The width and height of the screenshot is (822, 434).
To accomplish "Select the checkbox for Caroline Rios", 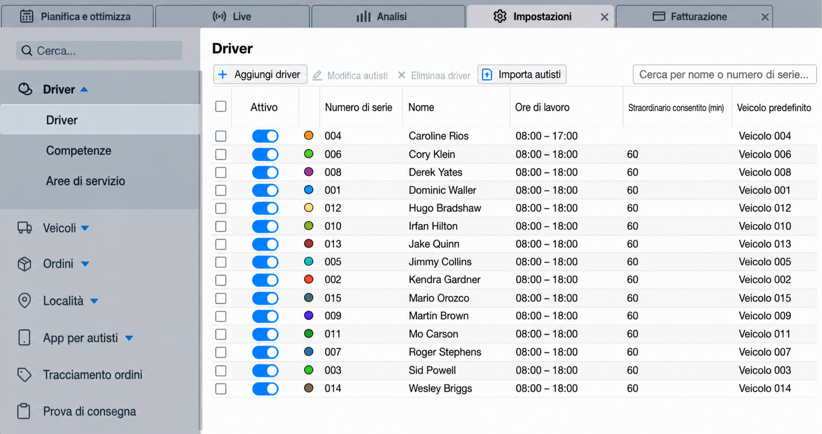I will tap(221, 136).
